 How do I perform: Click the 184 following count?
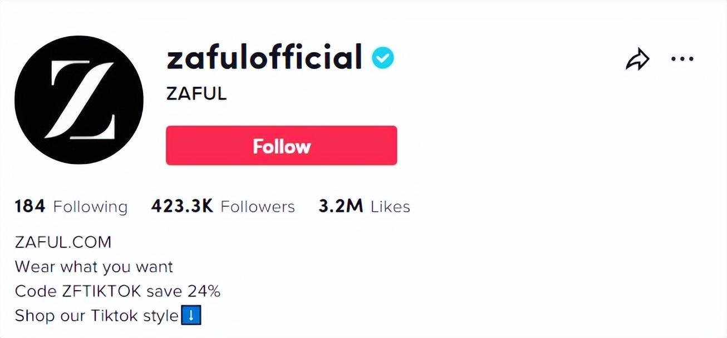[x=30, y=207]
